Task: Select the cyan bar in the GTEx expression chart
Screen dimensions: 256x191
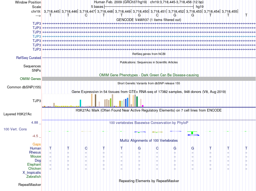Action: (80, 103)
